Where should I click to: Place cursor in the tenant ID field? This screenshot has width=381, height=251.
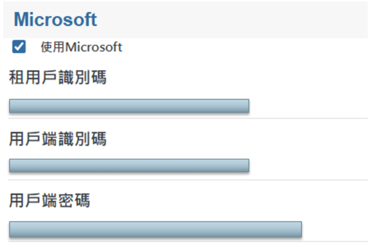coord(129,106)
